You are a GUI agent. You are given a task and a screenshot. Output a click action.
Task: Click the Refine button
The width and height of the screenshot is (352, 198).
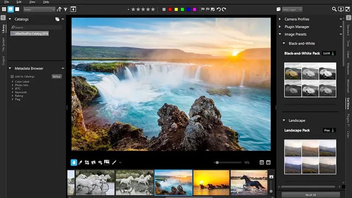click(57, 77)
